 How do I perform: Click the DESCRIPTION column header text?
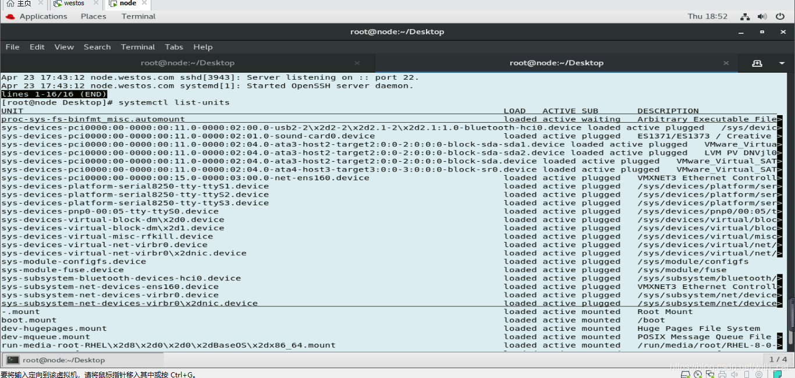point(668,111)
